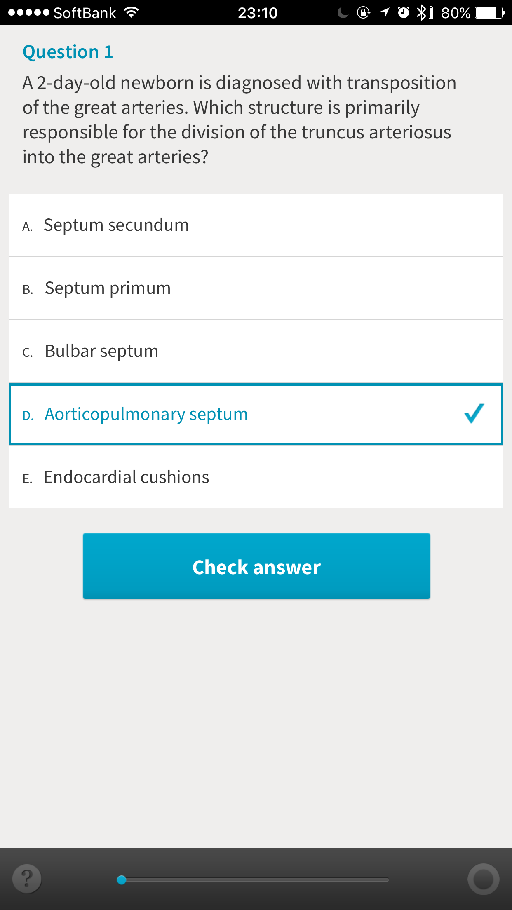Tap the alarm clock status icon

click(x=404, y=13)
